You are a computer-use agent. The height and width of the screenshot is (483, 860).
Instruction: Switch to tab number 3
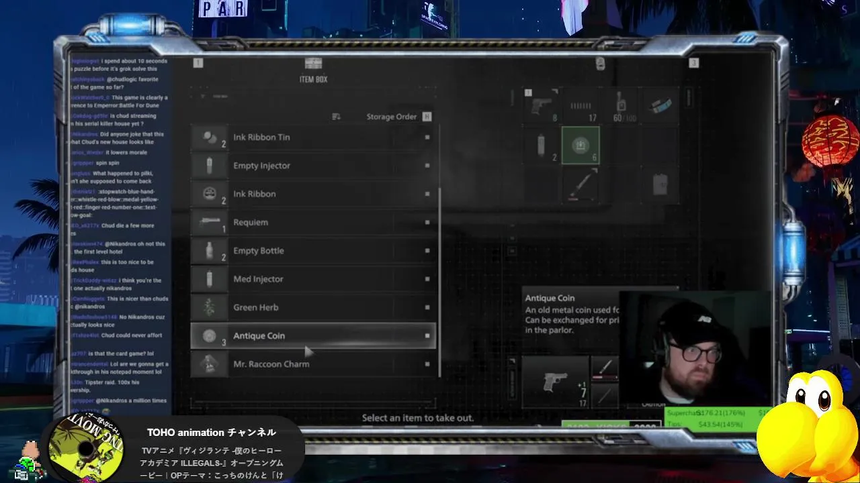point(694,63)
